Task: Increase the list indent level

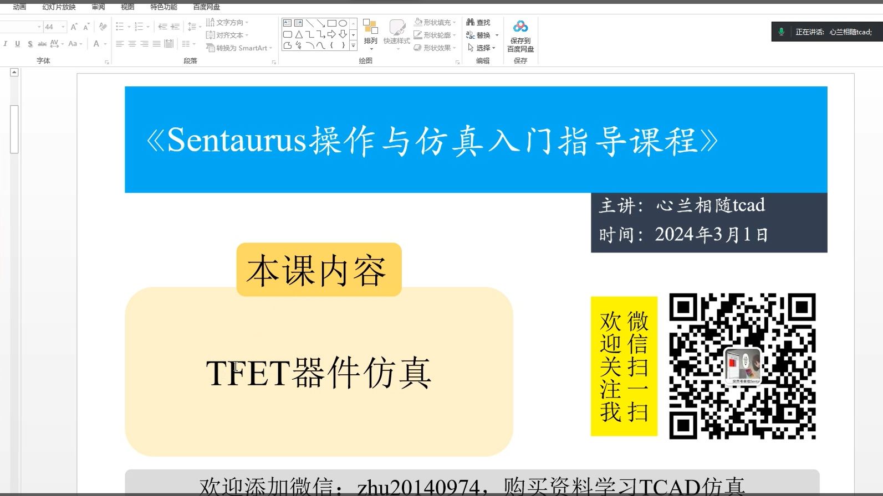Action: tap(175, 26)
